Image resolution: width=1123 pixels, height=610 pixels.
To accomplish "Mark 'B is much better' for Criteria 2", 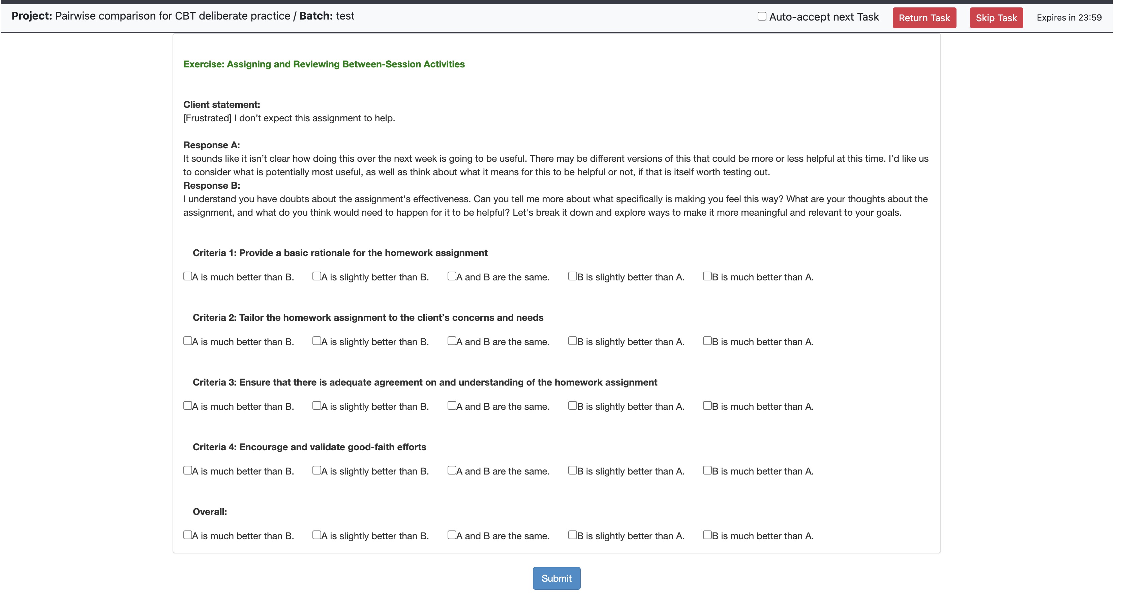I will coord(707,341).
